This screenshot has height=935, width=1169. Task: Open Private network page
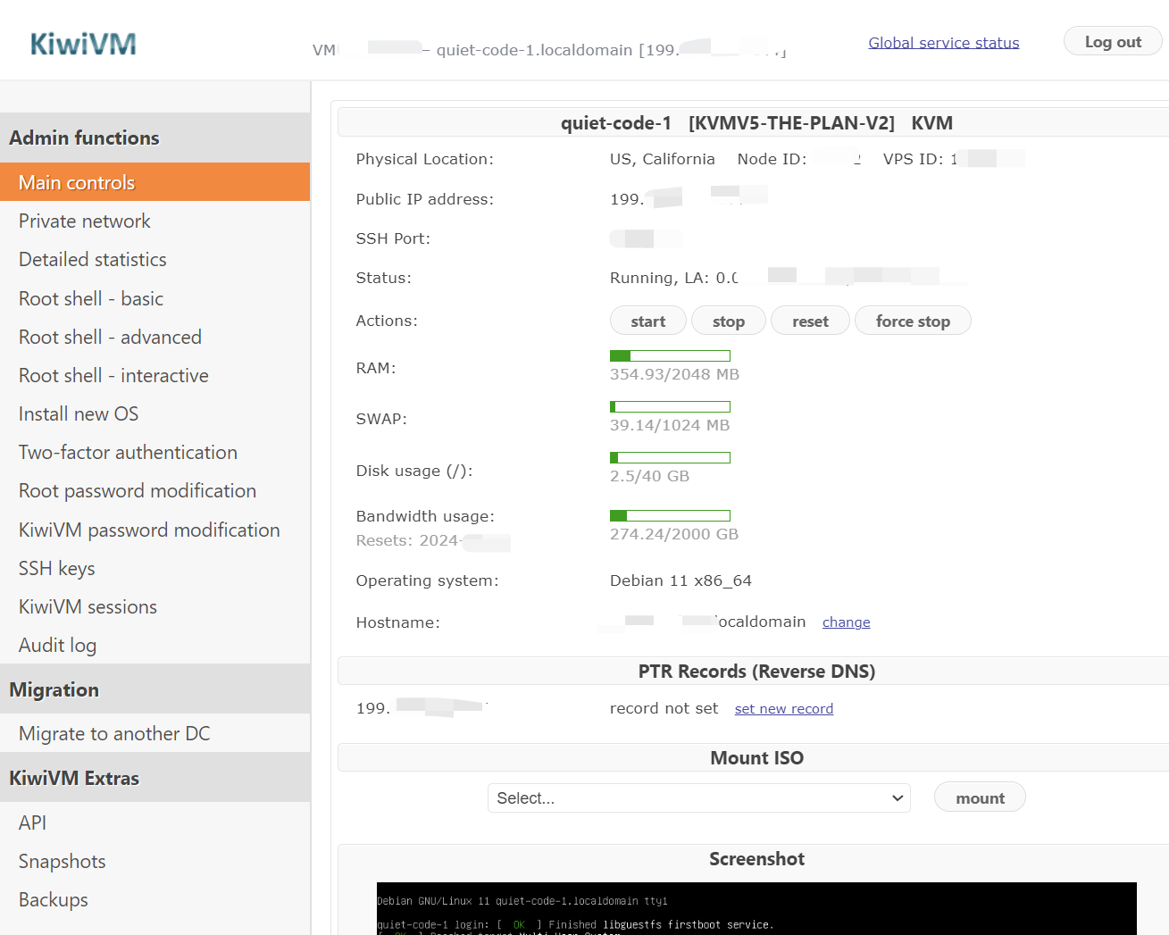click(85, 221)
